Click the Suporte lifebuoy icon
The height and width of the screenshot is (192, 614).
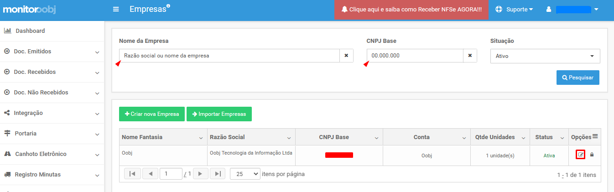pos(499,9)
